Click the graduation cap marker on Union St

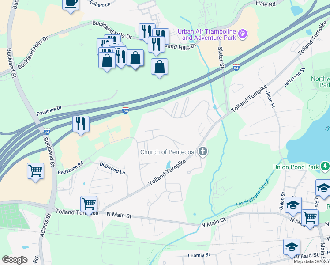[293, 205]
